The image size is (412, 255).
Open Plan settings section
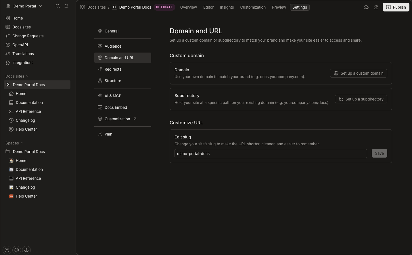tap(123, 134)
